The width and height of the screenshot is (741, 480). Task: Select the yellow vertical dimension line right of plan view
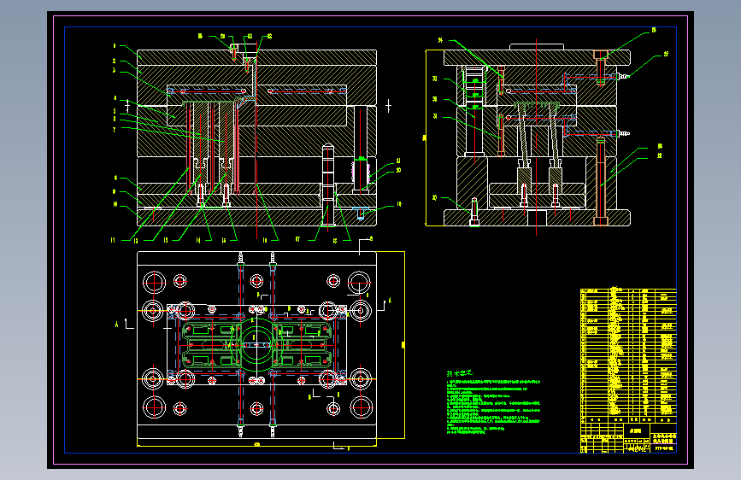point(404,345)
